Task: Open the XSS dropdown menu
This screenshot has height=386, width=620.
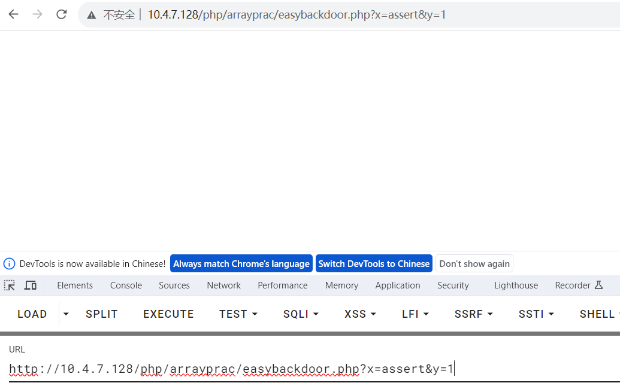Action: pyautogui.click(x=360, y=314)
